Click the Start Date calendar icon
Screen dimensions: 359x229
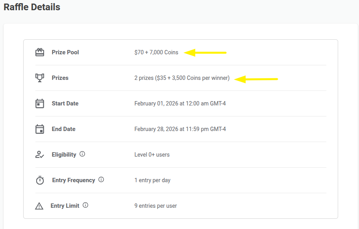point(40,103)
